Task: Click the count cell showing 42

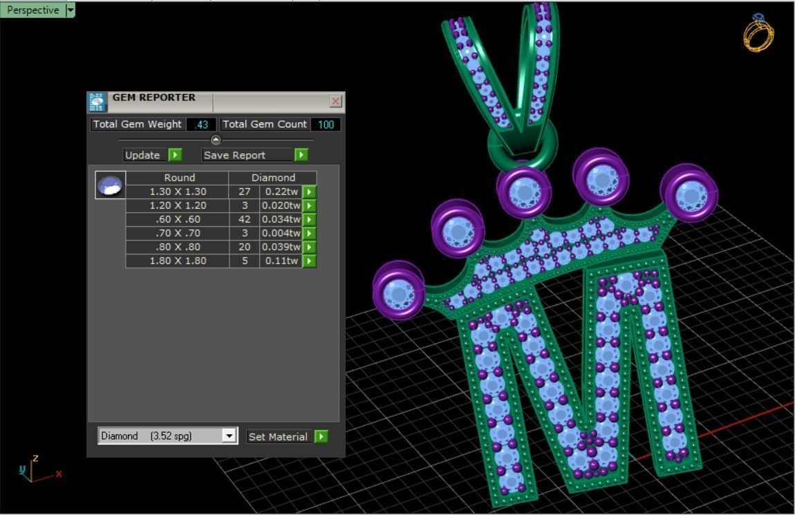Action: tap(245, 220)
